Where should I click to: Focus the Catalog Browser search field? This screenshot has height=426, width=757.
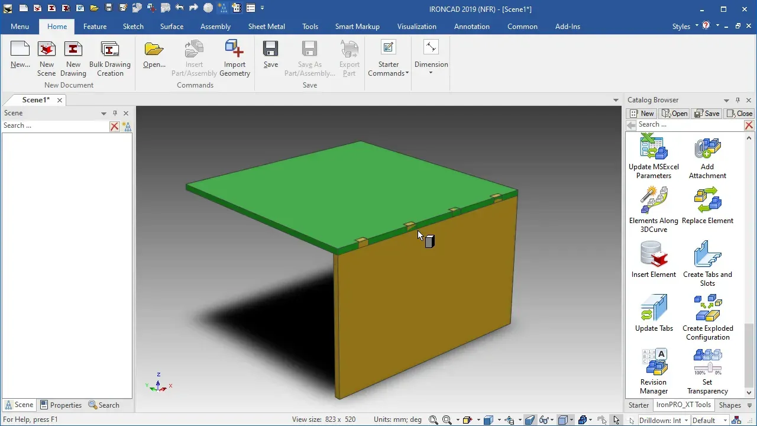tap(690, 125)
